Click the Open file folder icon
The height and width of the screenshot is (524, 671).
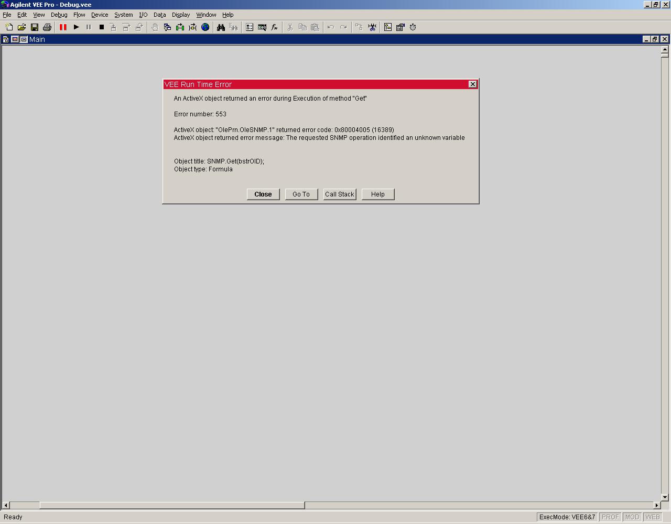tap(21, 27)
